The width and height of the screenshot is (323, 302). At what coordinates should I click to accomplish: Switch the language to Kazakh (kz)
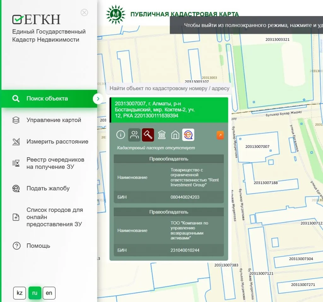click(20, 293)
